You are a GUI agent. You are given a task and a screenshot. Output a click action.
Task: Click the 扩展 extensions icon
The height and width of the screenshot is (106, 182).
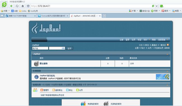pyautogui.click(x=130, y=11)
